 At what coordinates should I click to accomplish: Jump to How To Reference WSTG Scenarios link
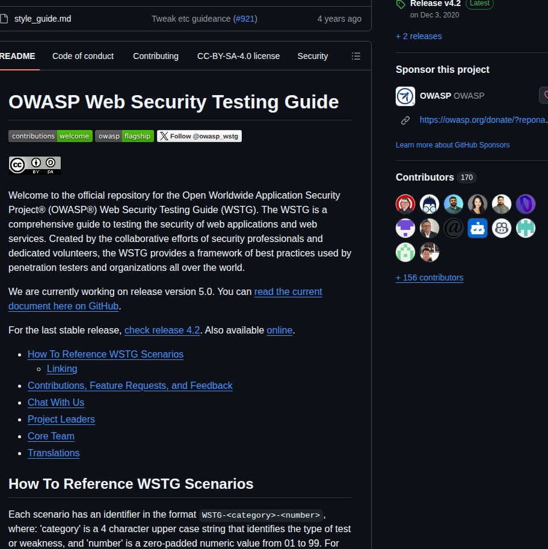click(105, 355)
